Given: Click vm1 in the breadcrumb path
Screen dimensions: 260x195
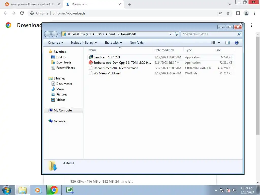Looking at the screenshot, I should (x=112, y=34).
